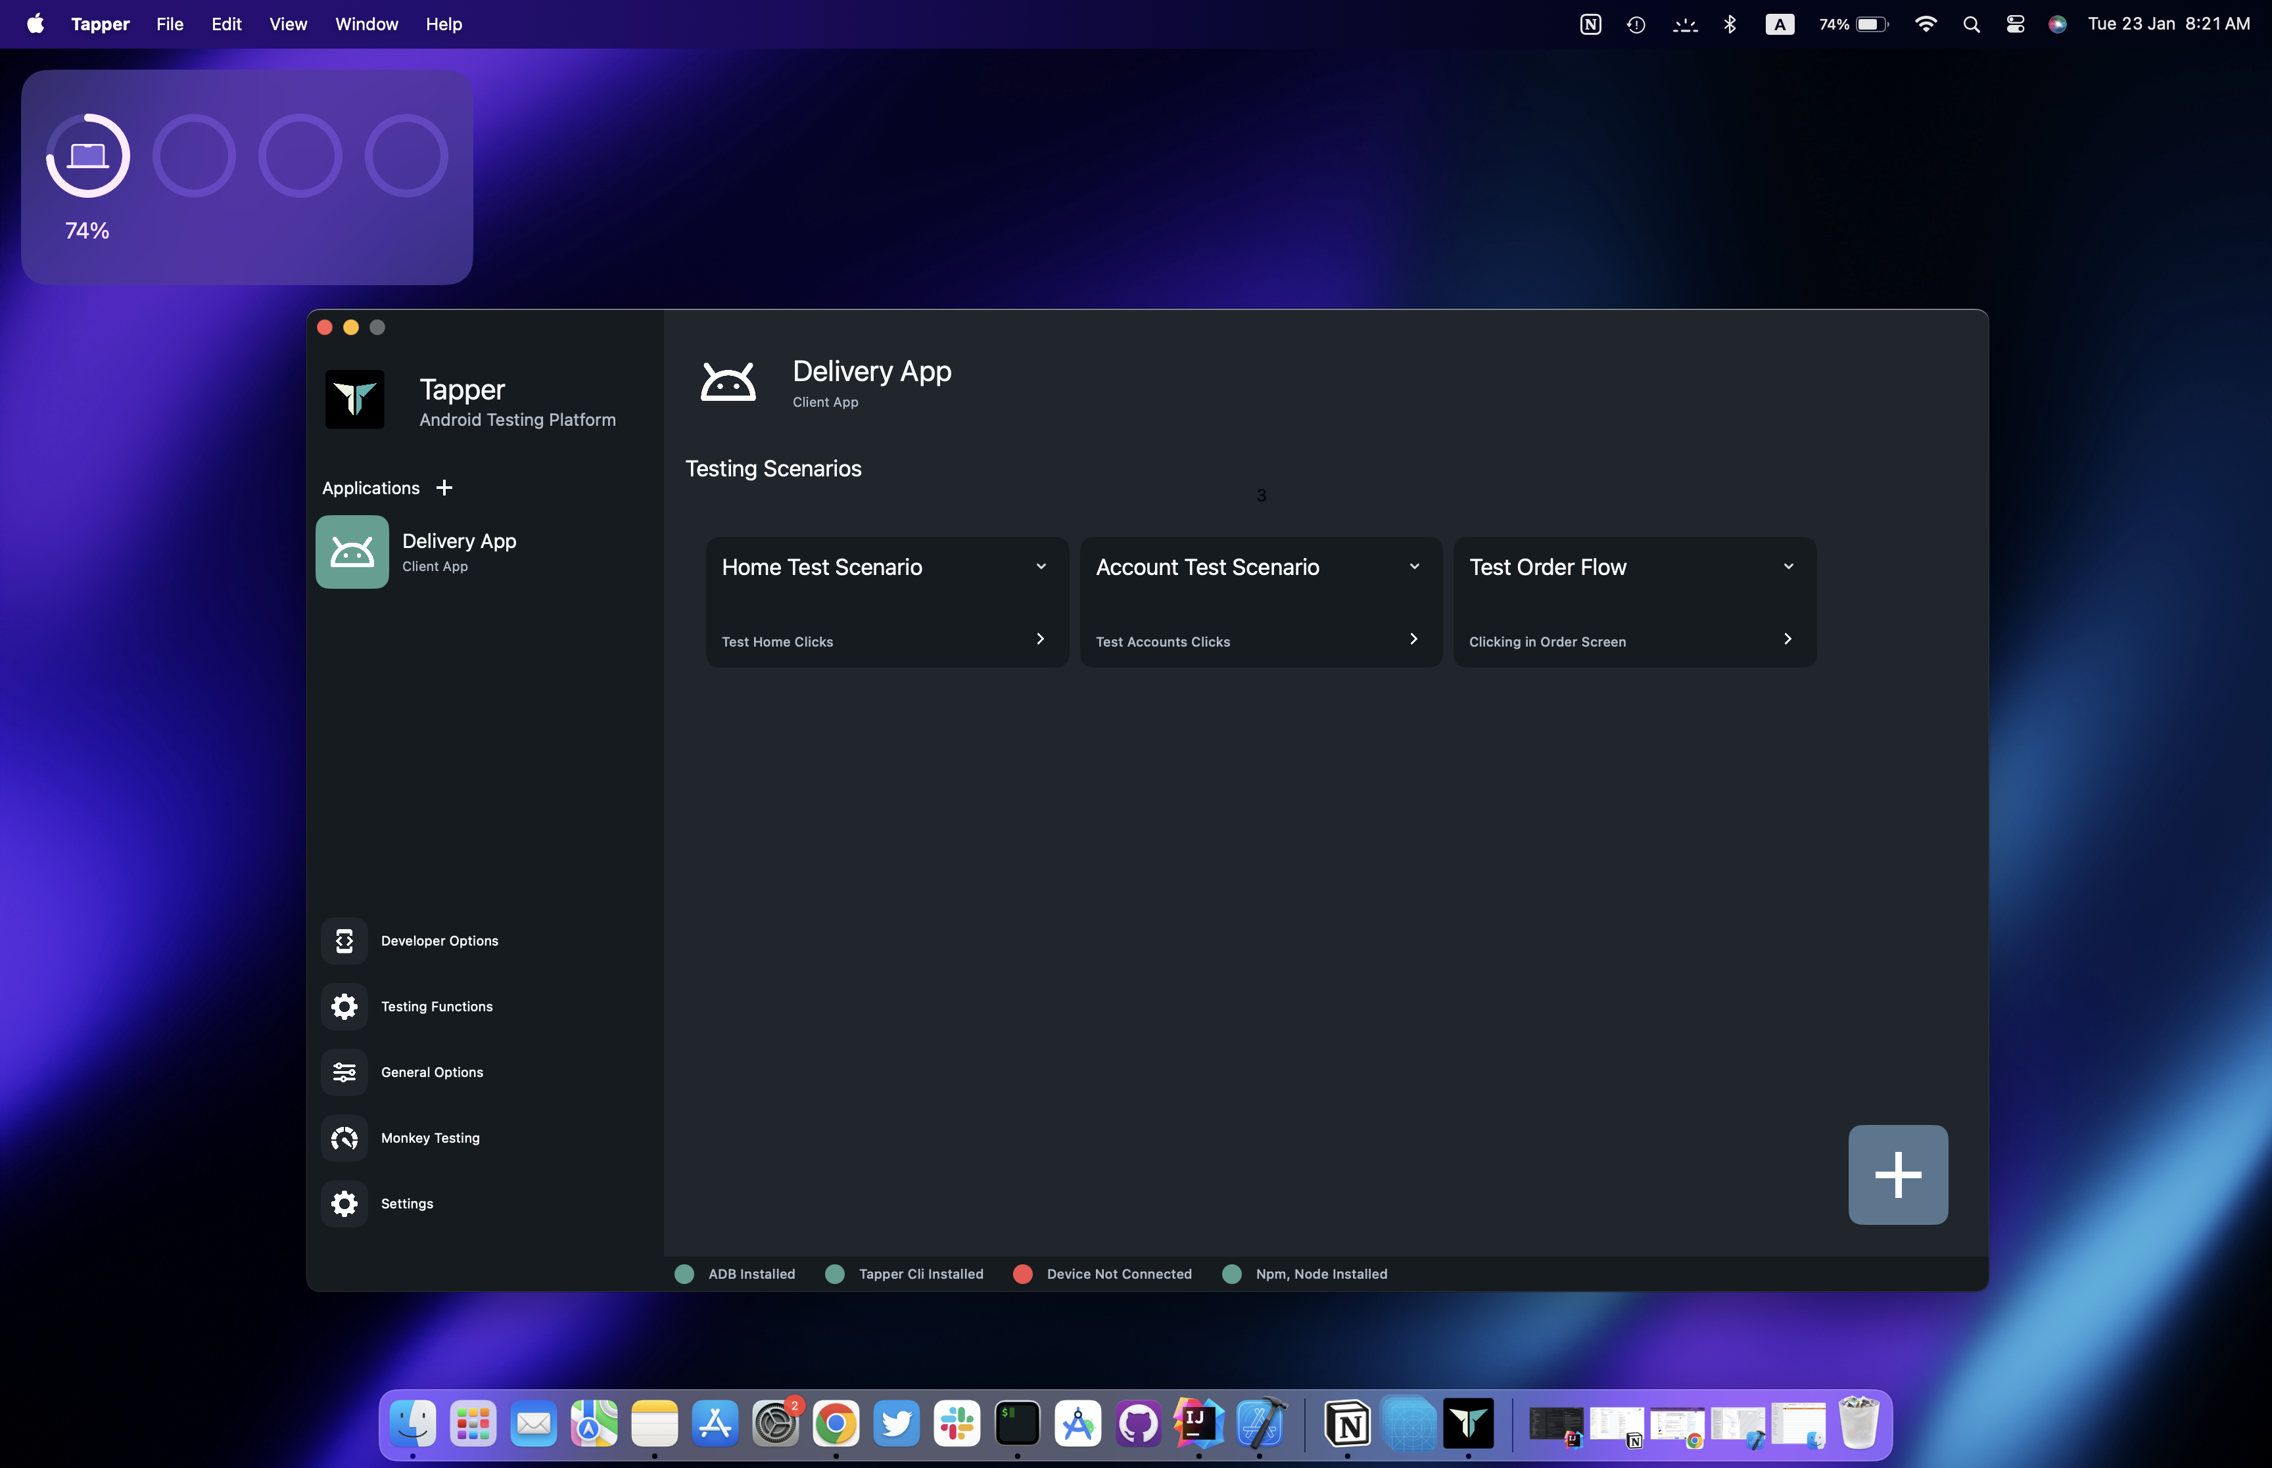Open Control Center in macOS menu bar

tap(2016, 24)
